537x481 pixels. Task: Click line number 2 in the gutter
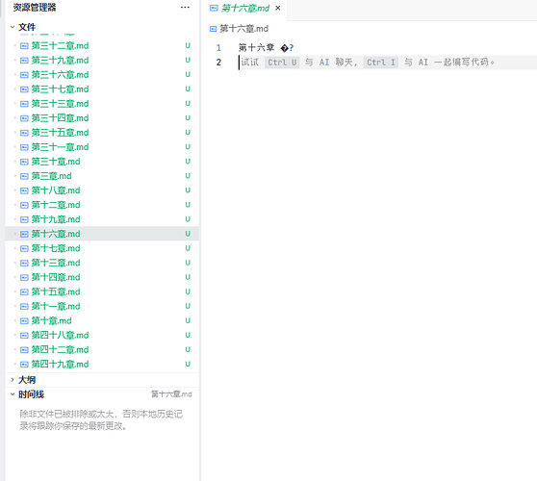[218, 63]
